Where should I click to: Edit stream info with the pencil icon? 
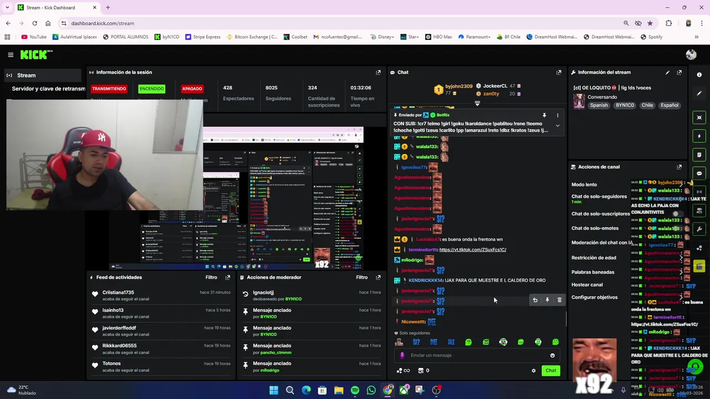tap(667, 73)
